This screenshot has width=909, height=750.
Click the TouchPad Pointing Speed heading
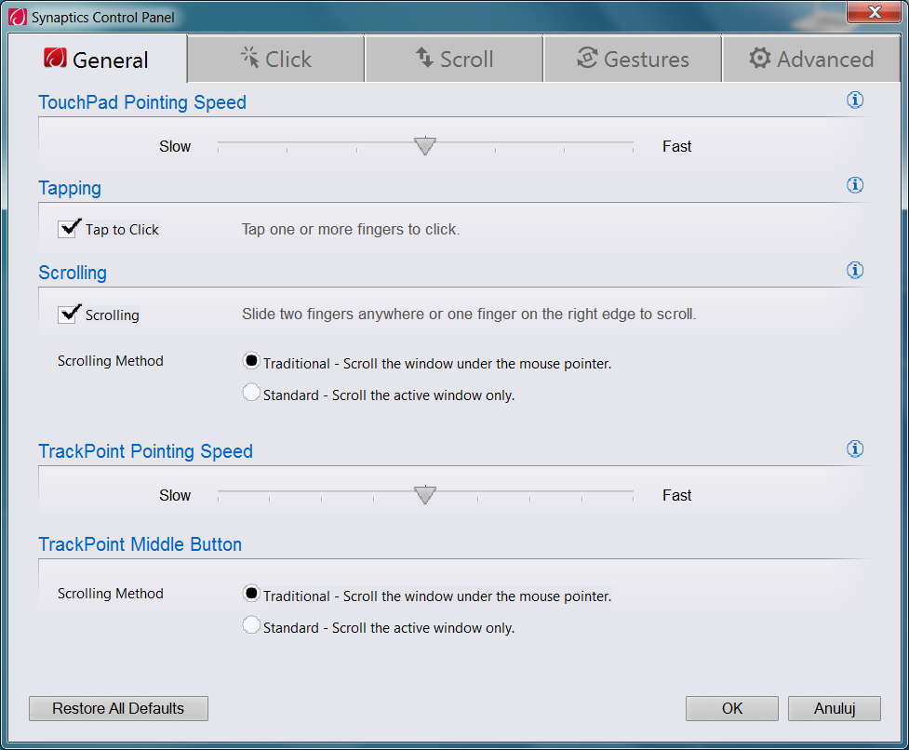[x=142, y=102]
